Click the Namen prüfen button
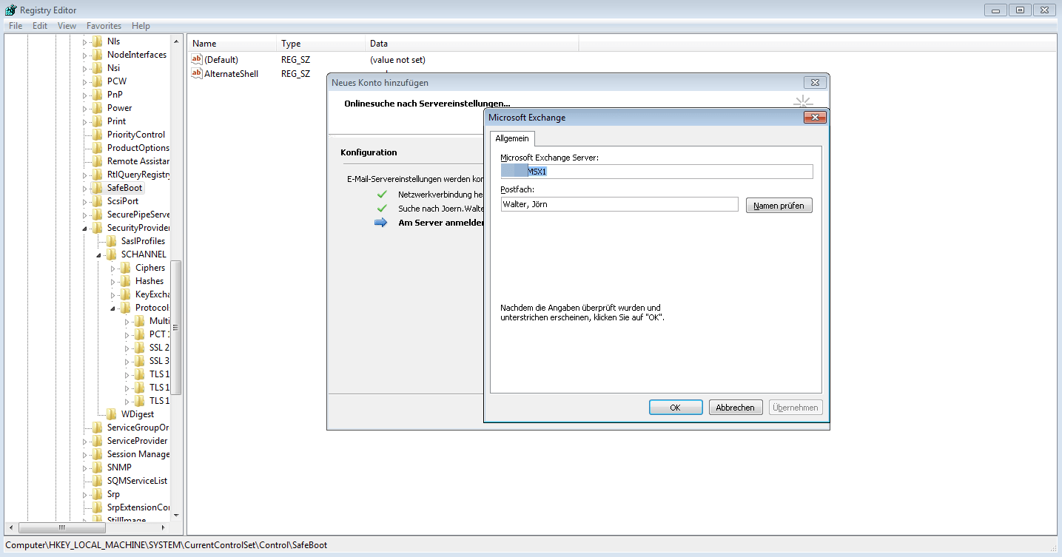 coord(779,206)
